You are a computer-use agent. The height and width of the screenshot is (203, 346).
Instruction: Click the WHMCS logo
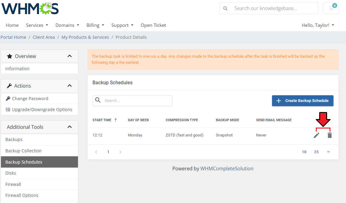pyautogui.click(x=30, y=9)
